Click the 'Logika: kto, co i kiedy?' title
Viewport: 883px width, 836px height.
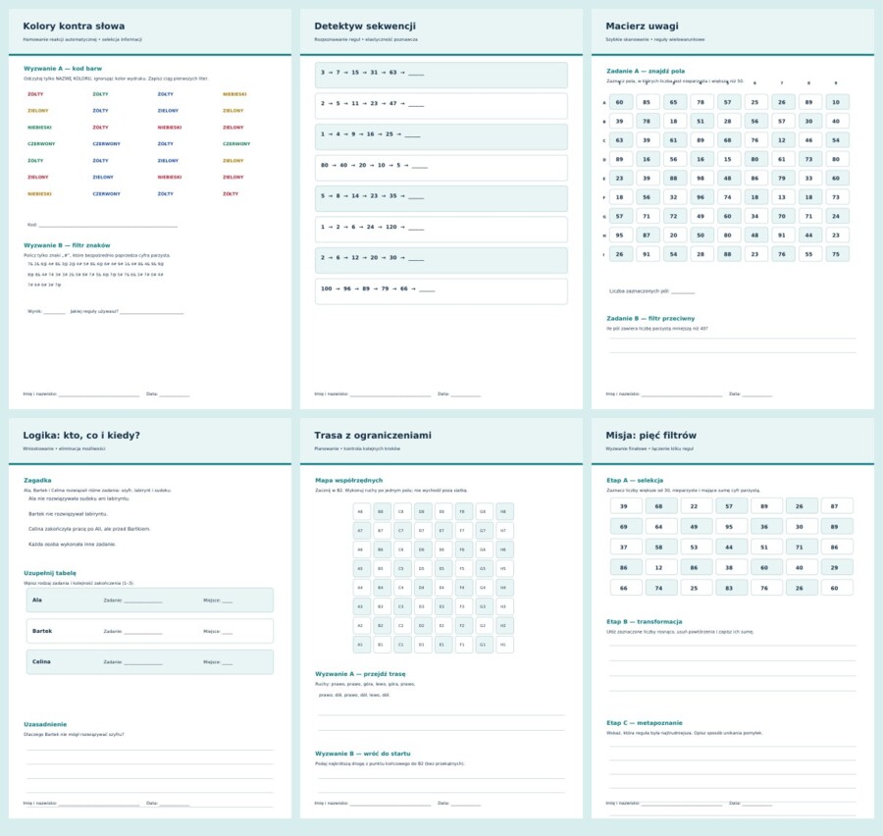click(x=81, y=435)
